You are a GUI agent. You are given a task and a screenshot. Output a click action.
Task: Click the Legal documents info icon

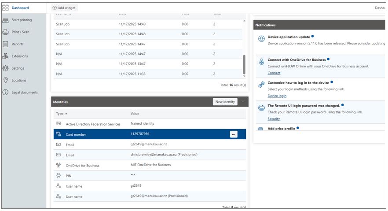[6, 93]
